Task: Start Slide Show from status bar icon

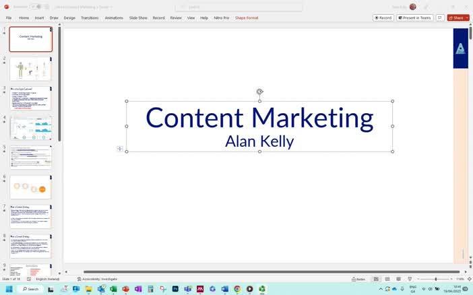Action: pos(410,279)
